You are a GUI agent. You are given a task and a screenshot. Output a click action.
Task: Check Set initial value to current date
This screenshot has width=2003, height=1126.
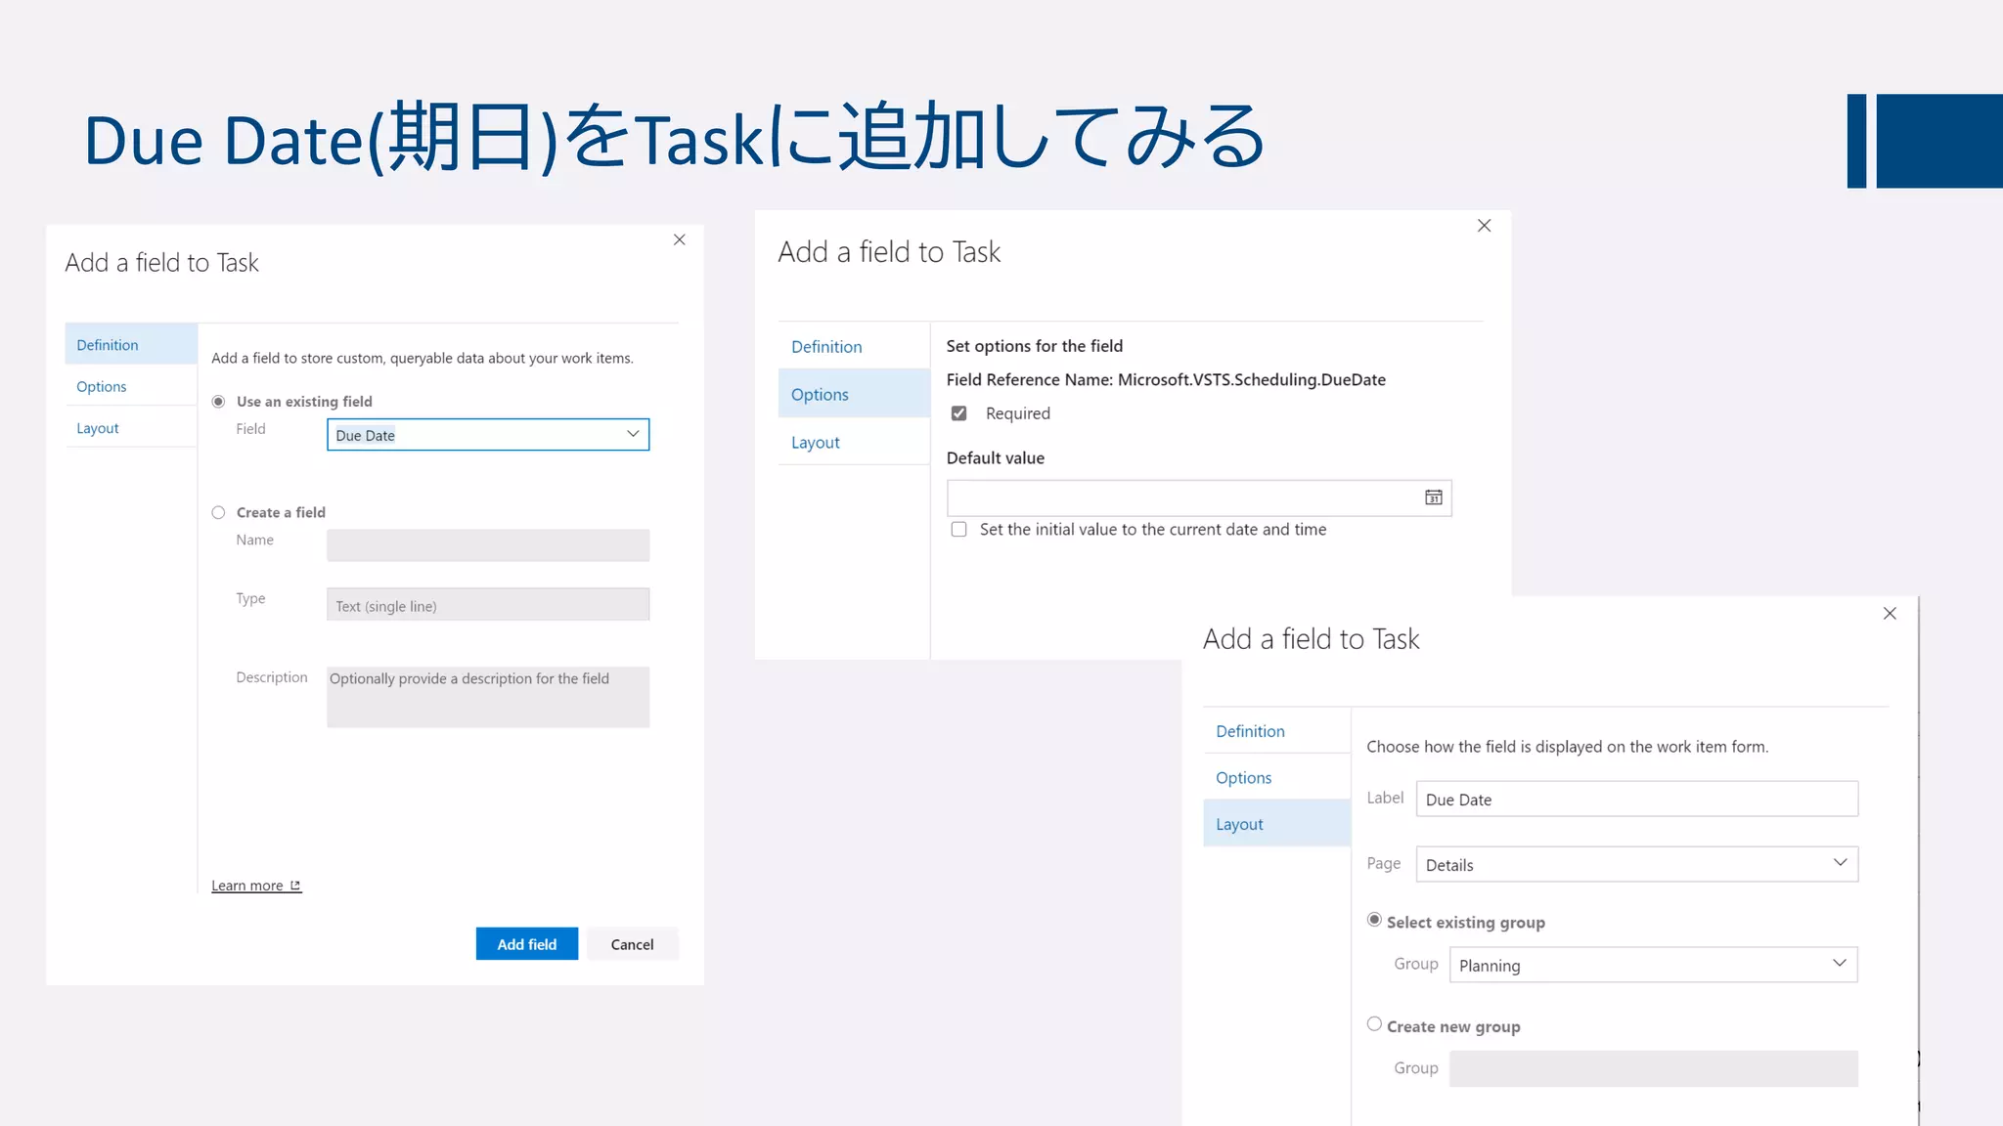[x=959, y=529]
